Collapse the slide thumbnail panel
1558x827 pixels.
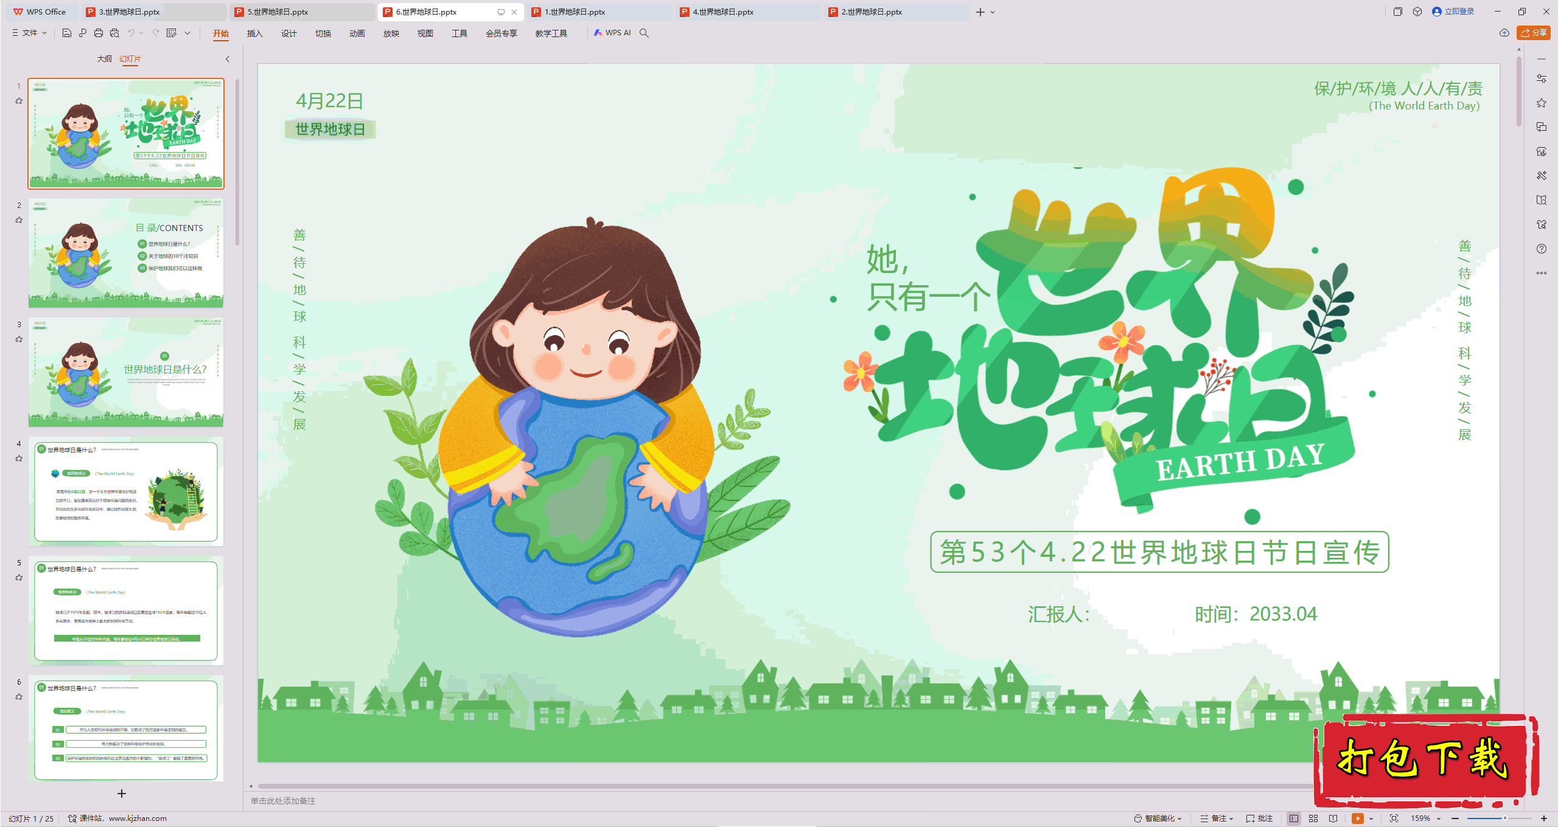pyautogui.click(x=228, y=59)
